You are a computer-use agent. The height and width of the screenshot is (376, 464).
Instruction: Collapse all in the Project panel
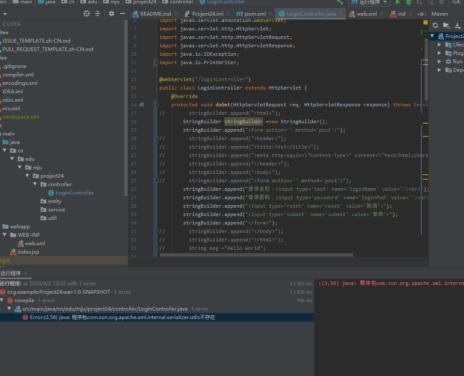[x=98, y=14]
